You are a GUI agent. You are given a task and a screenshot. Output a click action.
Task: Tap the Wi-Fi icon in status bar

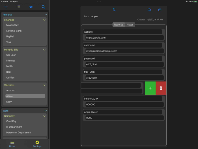click(186, 1)
